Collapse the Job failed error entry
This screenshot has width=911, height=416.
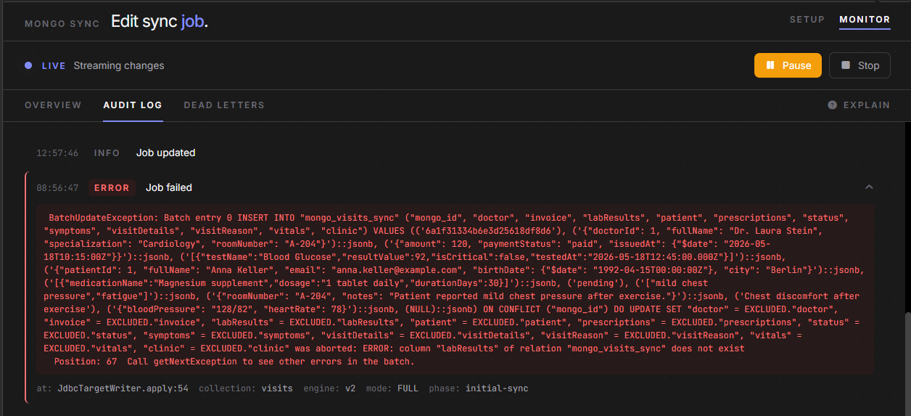tap(869, 187)
